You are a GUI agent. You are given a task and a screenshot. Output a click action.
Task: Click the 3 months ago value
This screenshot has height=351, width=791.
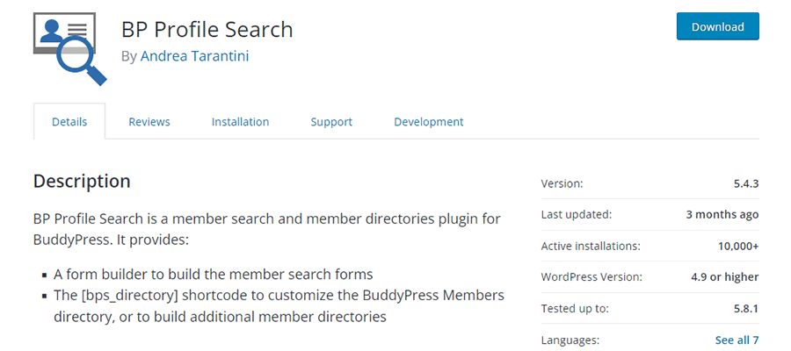coord(722,214)
